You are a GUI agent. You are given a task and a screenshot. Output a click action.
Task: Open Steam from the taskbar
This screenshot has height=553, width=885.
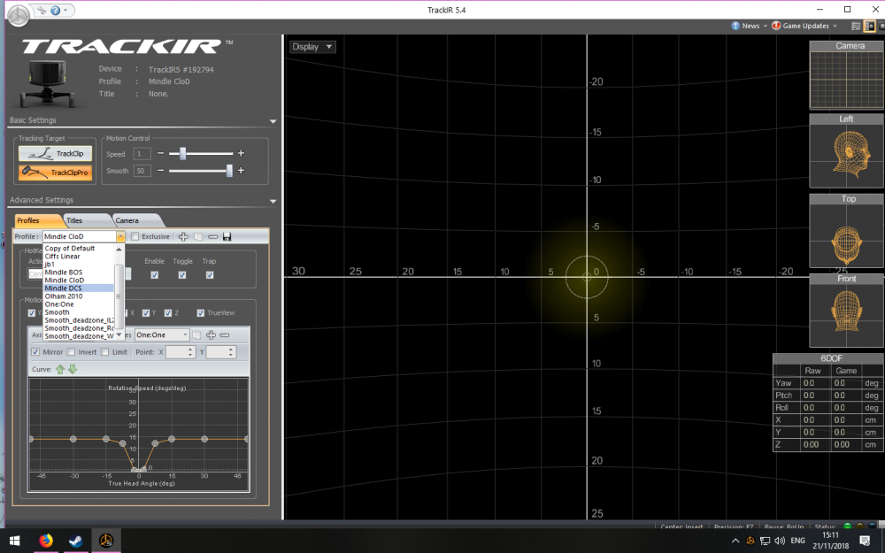point(76,540)
